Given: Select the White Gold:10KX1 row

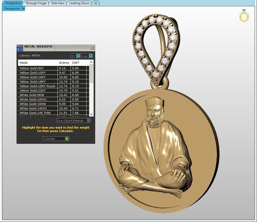Looking at the screenshot, I should pyautogui.click(x=53, y=99).
